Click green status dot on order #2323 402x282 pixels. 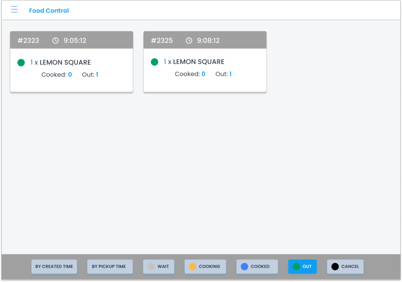tap(21, 63)
